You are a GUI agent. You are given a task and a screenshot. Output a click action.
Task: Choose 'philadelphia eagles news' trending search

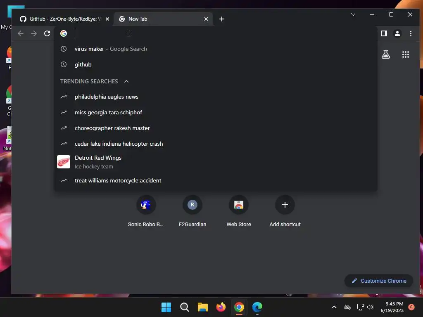pos(215,97)
